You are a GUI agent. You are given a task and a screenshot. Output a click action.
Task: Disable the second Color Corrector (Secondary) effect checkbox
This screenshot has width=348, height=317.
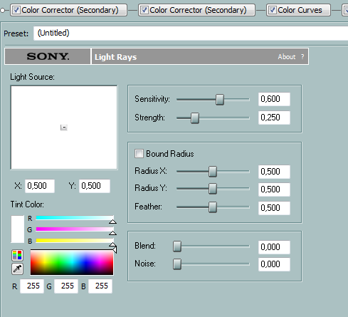(144, 10)
